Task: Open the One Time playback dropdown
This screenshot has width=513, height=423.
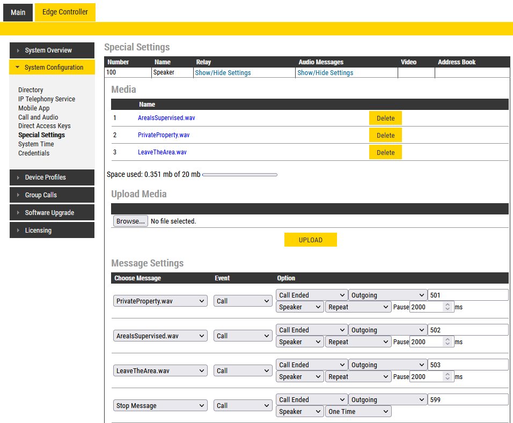Action: point(358,412)
